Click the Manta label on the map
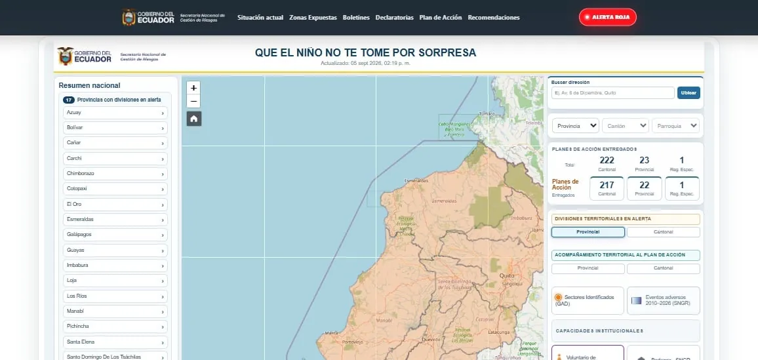 click(331, 333)
